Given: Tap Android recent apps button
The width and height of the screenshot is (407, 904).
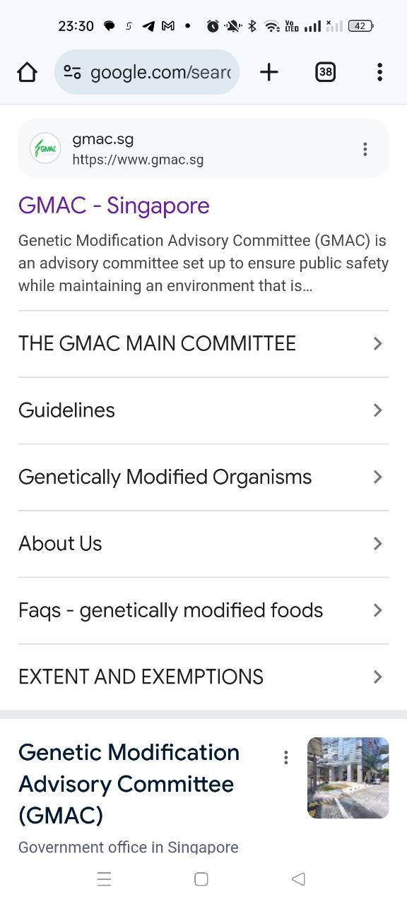Looking at the screenshot, I should click(x=104, y=879).
